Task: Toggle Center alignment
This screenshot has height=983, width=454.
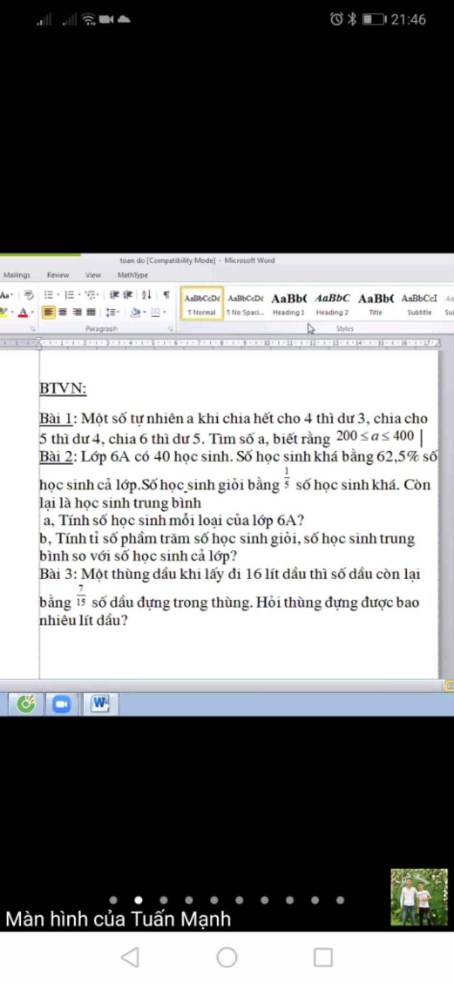Action: point(63,313)
